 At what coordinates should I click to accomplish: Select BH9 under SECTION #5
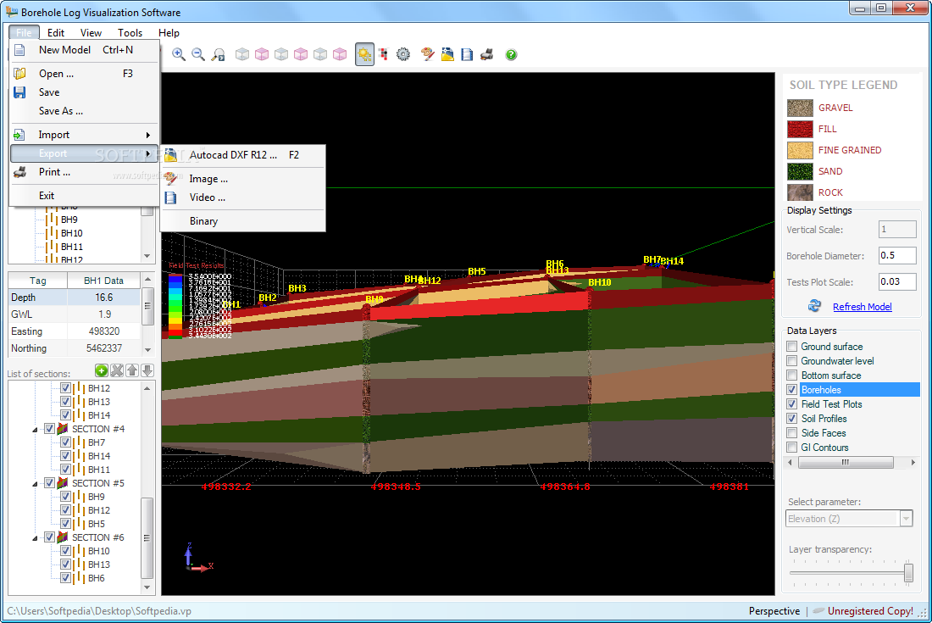coord(97,497)
